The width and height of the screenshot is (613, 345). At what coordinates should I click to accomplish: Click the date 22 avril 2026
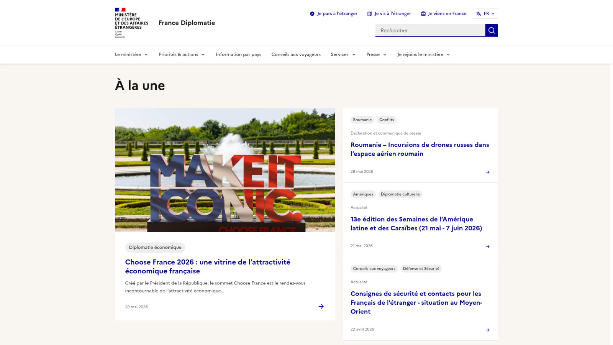[362, 329]
